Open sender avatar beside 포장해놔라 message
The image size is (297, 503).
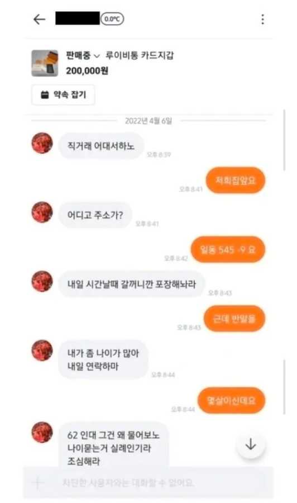pos(42,281)
